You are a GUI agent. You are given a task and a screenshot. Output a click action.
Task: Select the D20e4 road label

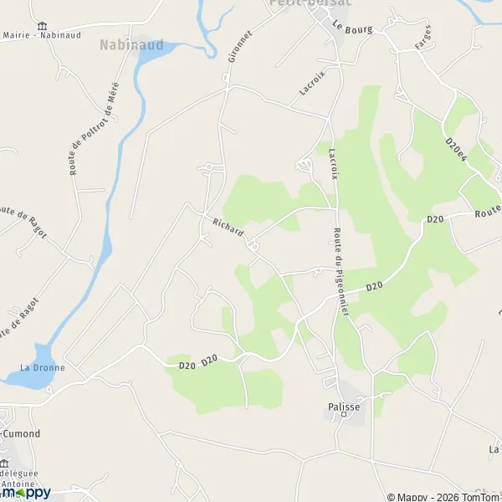pos(456,150)
